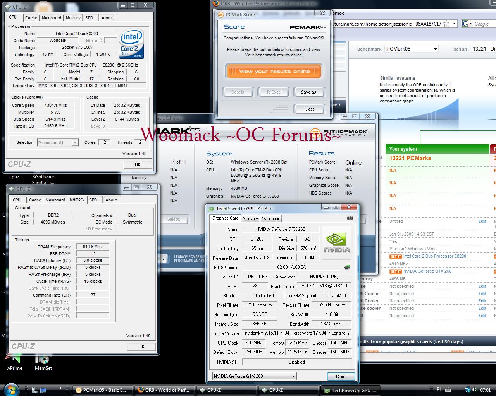Open MemSet desktop shortcut

[43, 362]
